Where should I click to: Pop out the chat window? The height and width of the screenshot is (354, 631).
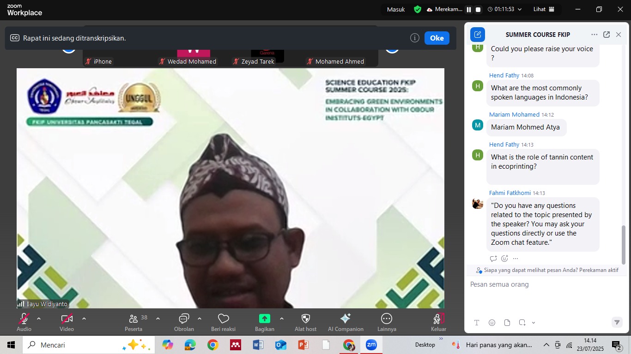click(x=607, y=35)
